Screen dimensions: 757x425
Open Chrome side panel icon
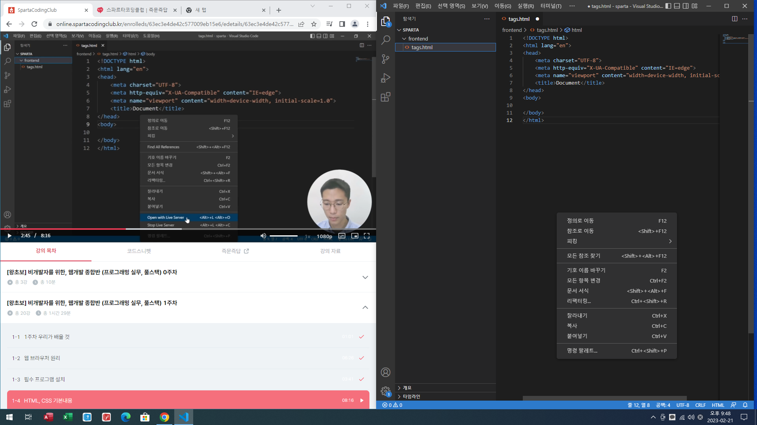pos(342,24)
